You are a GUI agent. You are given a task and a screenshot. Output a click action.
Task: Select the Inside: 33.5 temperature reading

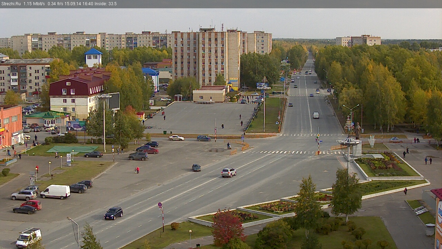click(x=106, y=4)
